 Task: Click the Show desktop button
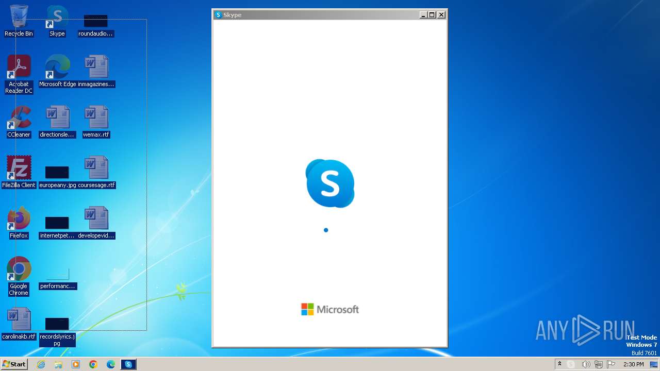click(654, 364)
